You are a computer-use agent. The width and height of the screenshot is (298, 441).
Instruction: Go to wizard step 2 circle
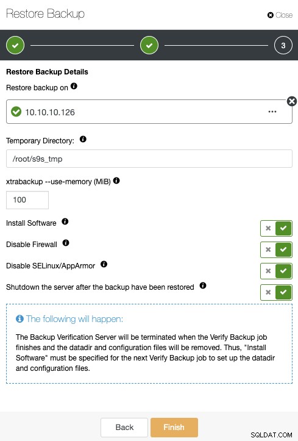(149, 45)
